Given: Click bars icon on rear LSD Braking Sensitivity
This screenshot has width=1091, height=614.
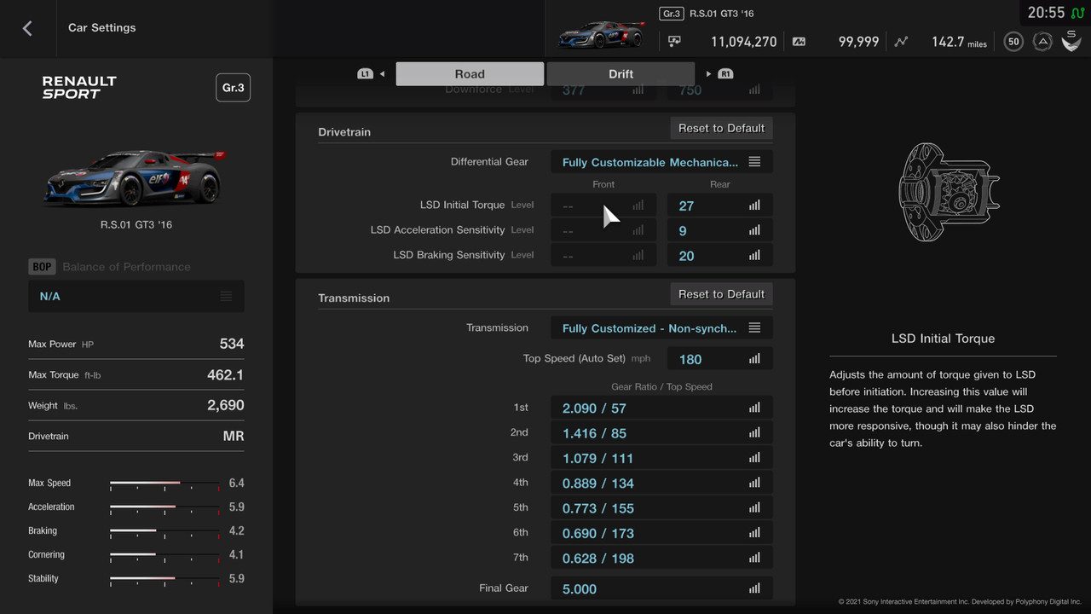Looking at the screenshot, I should click(x=754, y=255).
